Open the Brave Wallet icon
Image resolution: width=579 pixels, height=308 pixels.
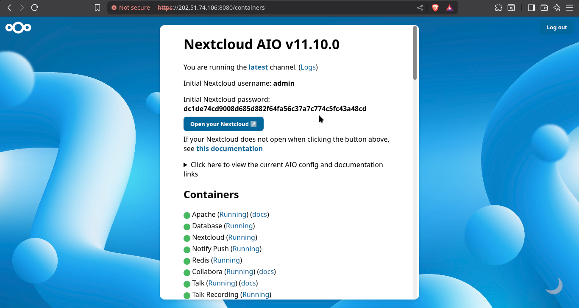click(544, 8)
